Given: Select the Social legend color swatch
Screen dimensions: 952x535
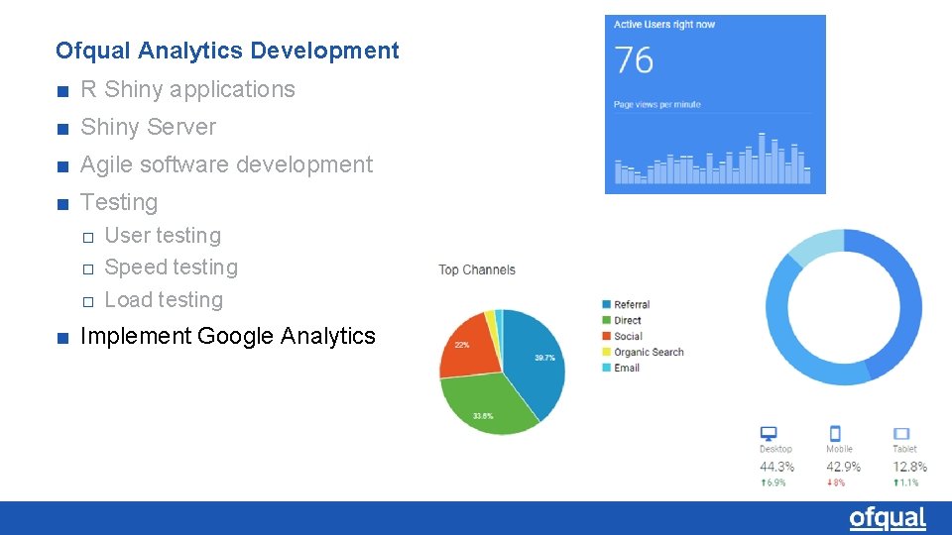Looking at the screenshot, I should pyautogui.click(x=606, y=336).
